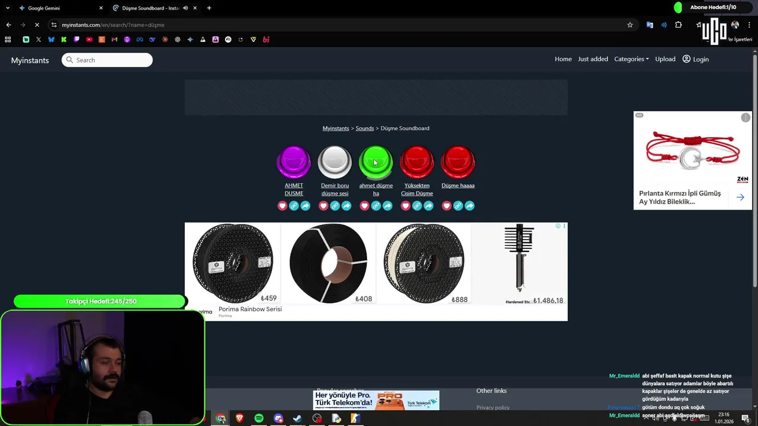
Task: Click the Privacy policy footer link
Action: tap(493, 408)
